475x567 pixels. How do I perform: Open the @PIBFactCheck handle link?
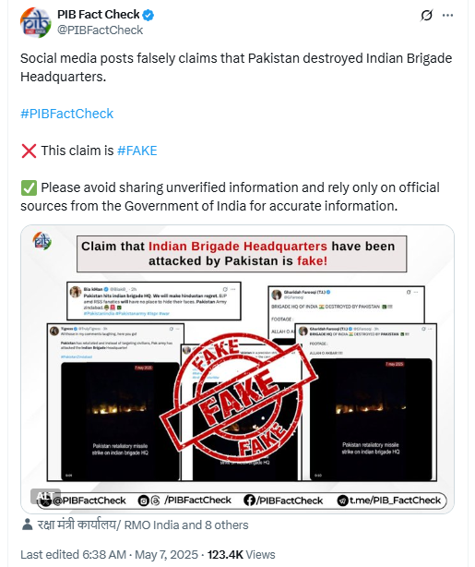(x=100, y=30)
